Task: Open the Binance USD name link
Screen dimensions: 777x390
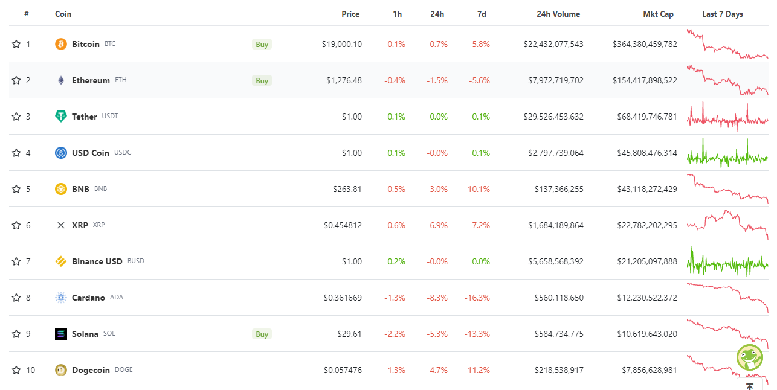Action: point(97,261)
